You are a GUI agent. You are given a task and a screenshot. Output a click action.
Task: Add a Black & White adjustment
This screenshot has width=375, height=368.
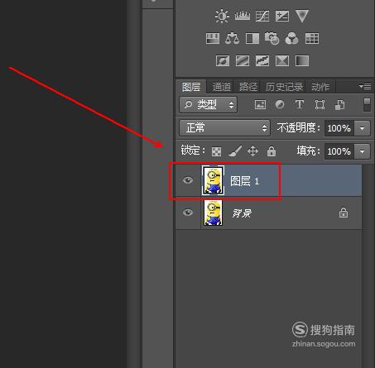point(252,39)
